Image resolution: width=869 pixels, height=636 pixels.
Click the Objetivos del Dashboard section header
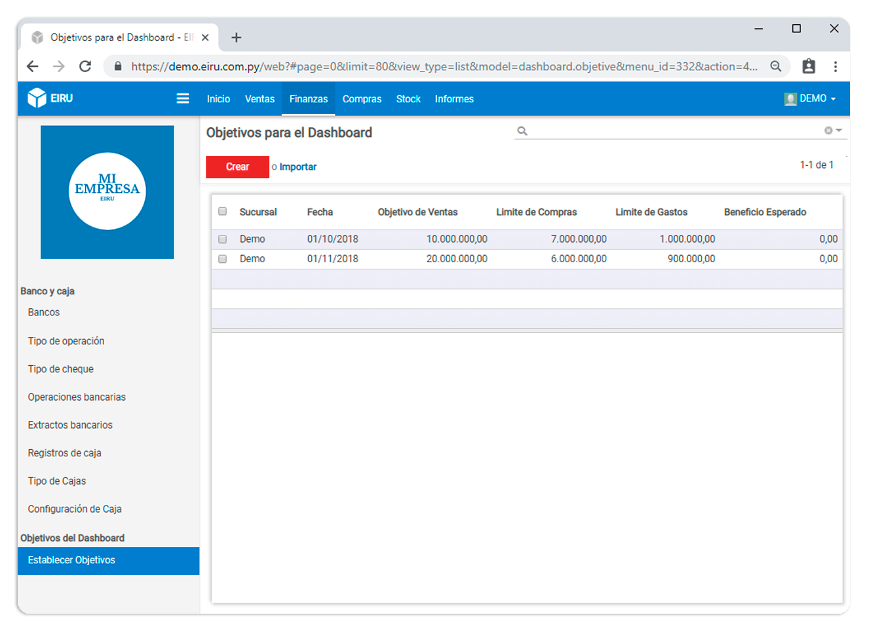[x=72, y=538]
